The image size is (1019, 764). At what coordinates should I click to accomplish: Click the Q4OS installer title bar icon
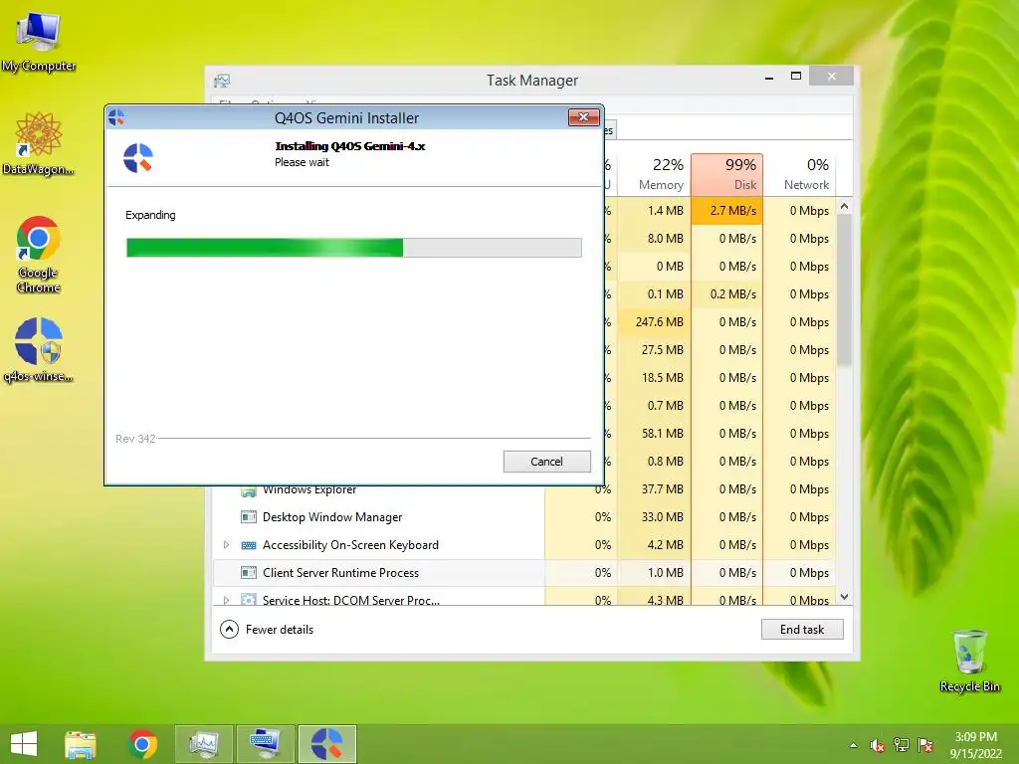tap(117, 117)
